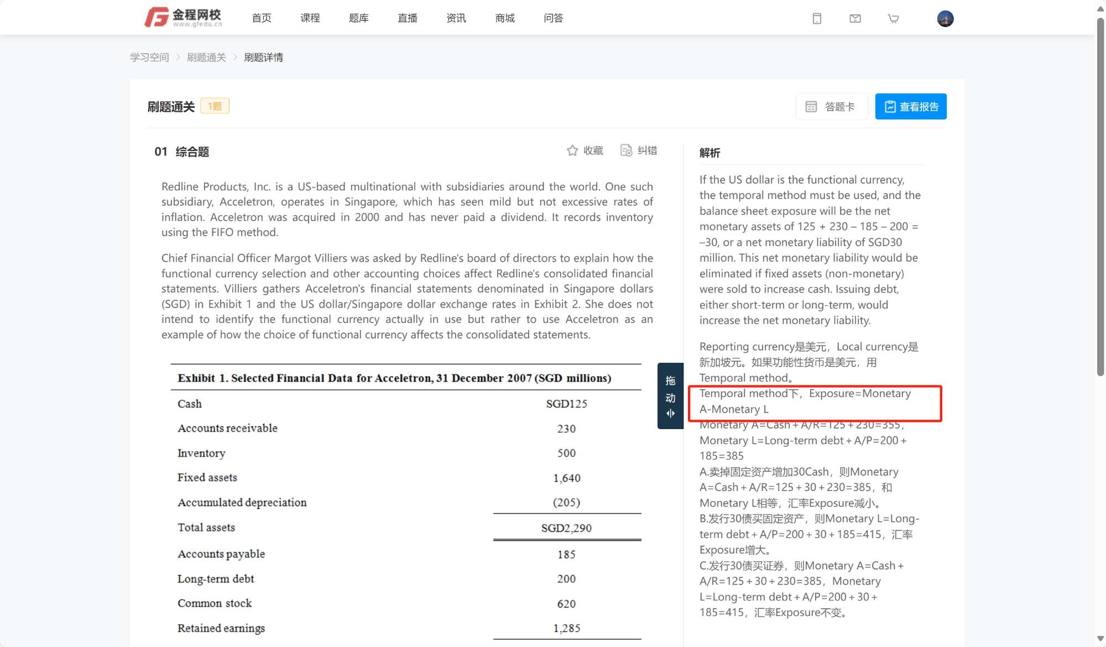Navigate to 学习空间 breadcrumb
The height and width of the screenshot is (647, 1106).
149,58
